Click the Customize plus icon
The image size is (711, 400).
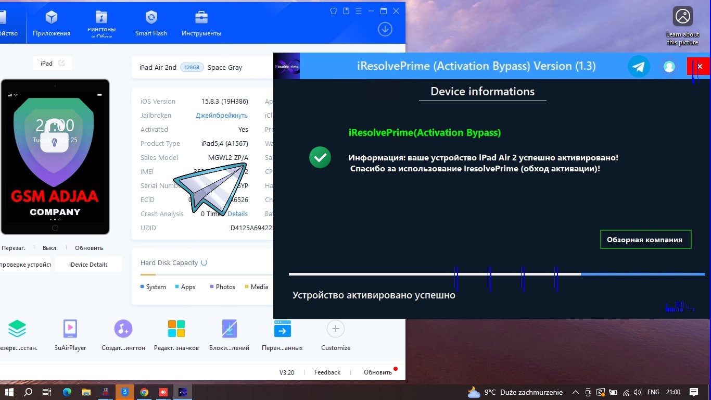(x=336, y=329)
